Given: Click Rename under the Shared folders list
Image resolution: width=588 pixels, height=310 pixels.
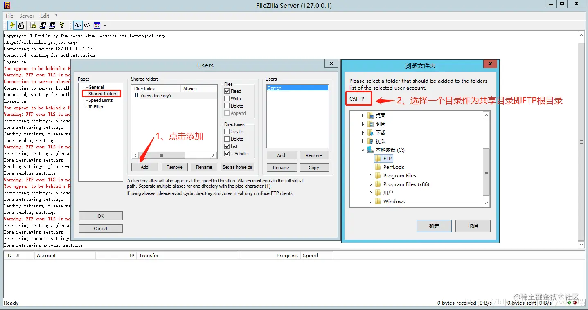Looking at the screenshot, I should (x=204, y=167).
